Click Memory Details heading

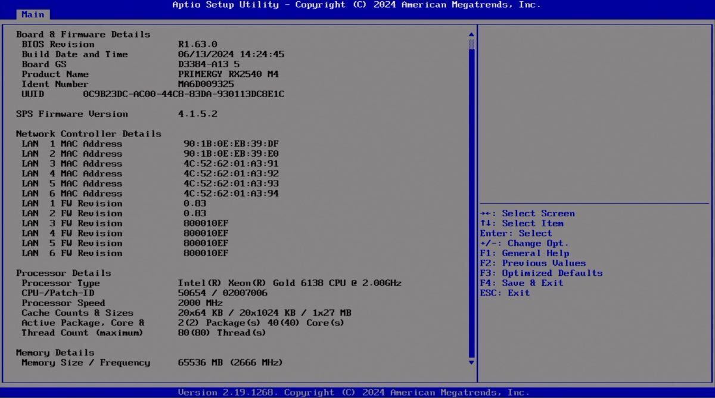55,352
